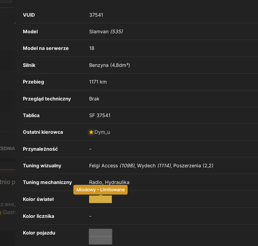Click the VUID row label

click(x=29, y=15)
